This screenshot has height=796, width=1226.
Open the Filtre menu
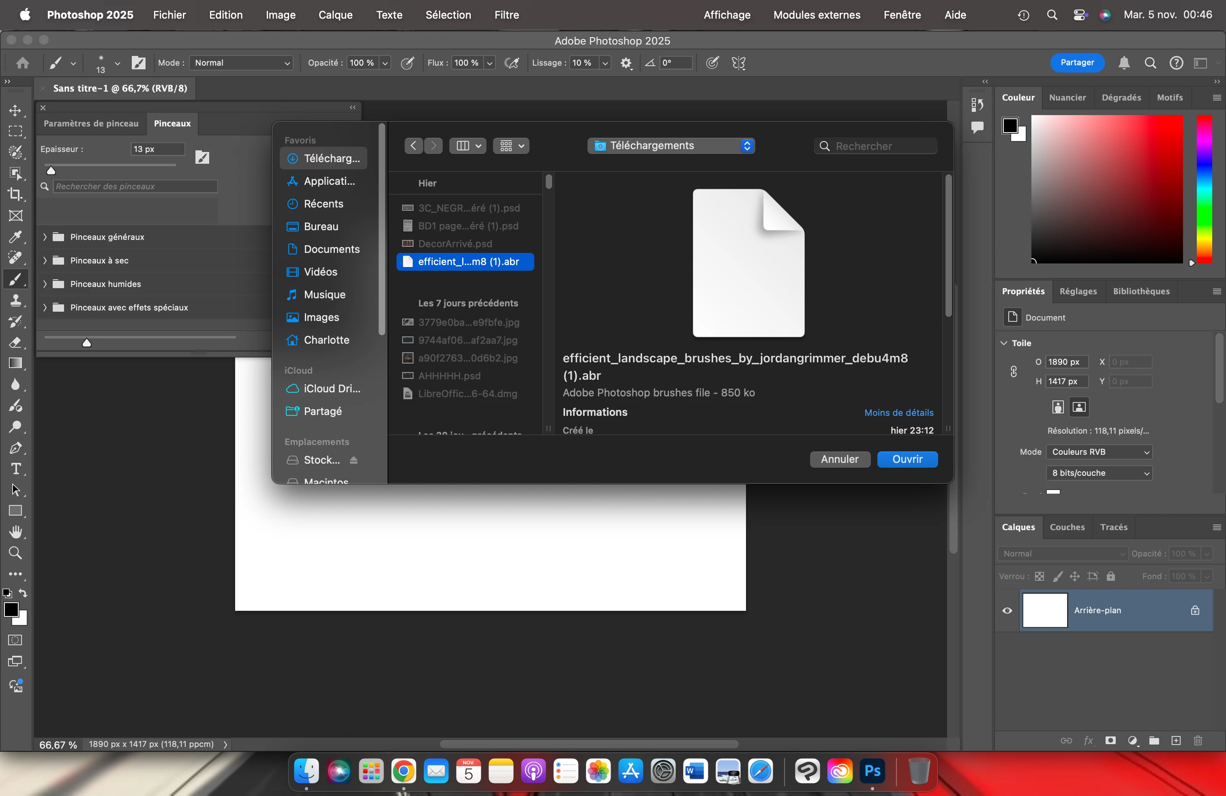pos(506,15)
